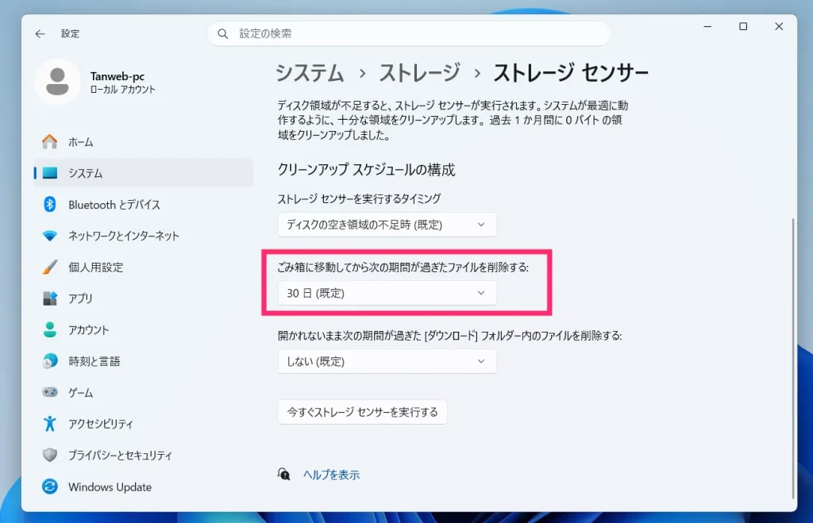The width and height of the screenshot is (813, 523).
Task: Click the 個人用設定 paintbrush icon
Action: (x=50, y=267)
